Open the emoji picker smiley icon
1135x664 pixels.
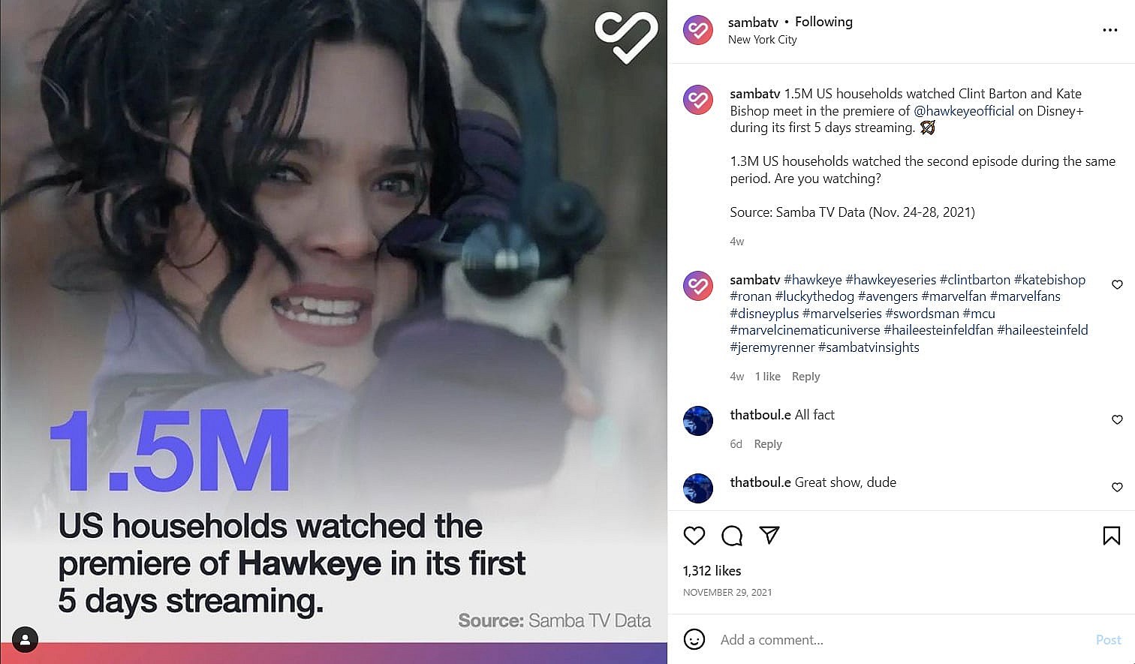click(694, 639)
